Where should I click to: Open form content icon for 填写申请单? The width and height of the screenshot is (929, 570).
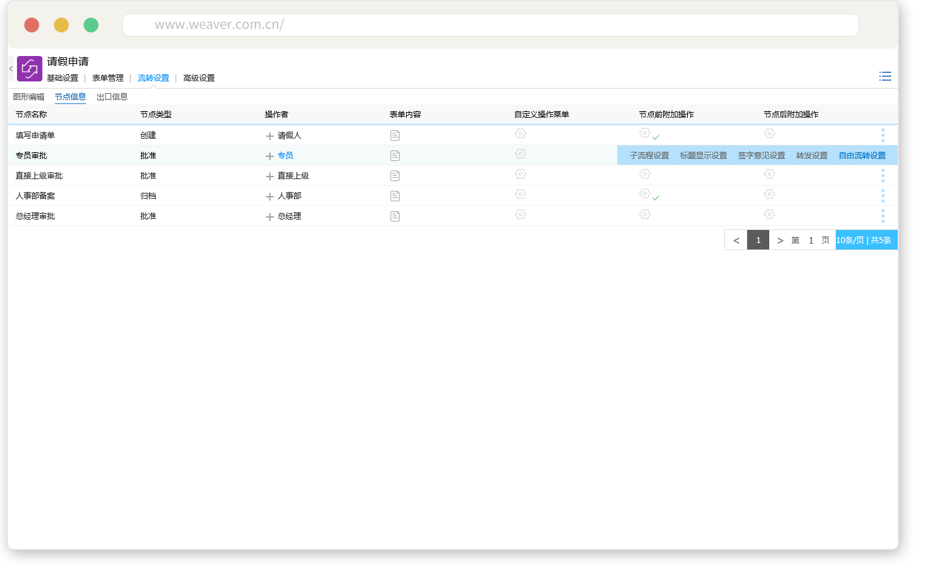click(395, 135)
